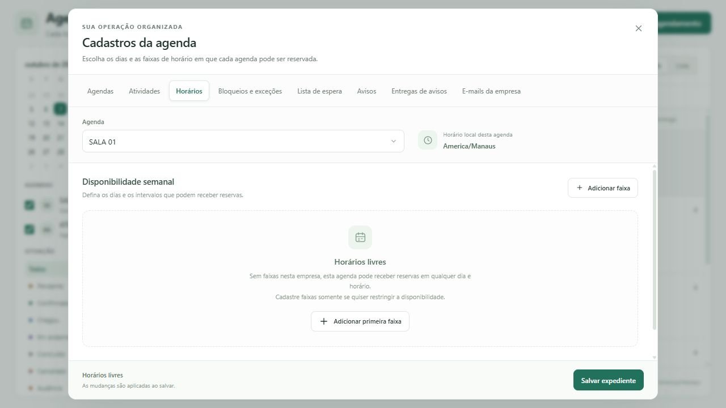726x408 pixels.
Task: Click the clock icon beside Horário local
Action: (x=428, y=141)
